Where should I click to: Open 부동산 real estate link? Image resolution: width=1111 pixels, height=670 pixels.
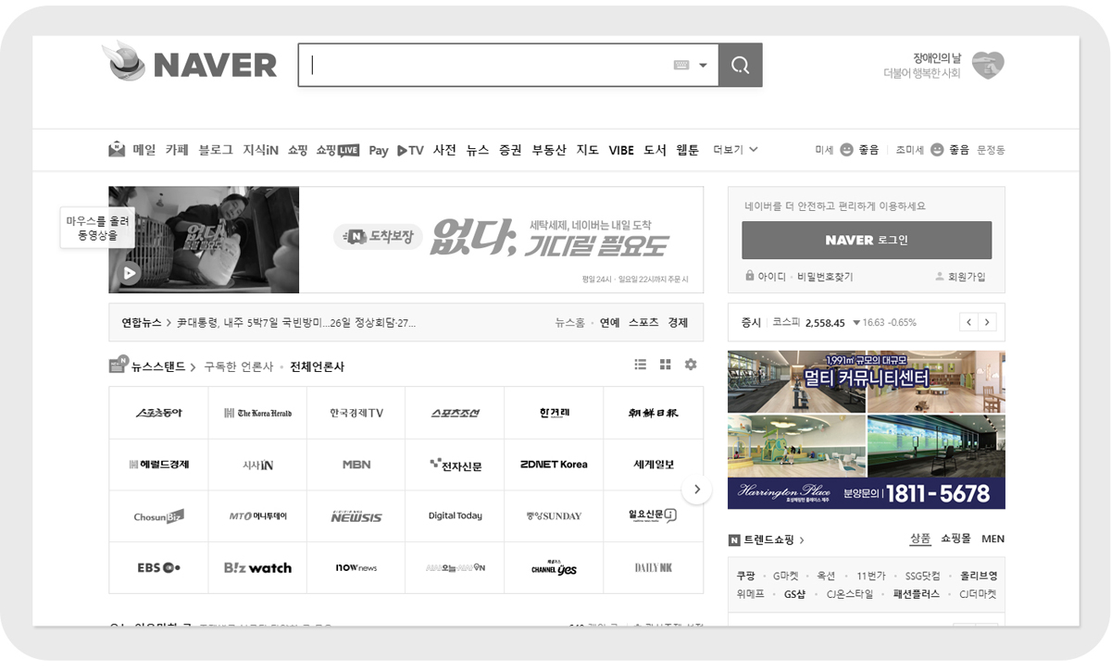(x=549, y=150)
